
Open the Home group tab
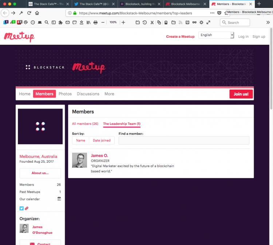coord(24,94)
